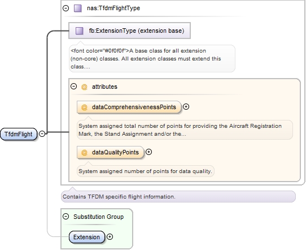Image resolution: width=306 pixels, height=250 pixels.
Task: Collapse the attributes section
Action: [73, 86]
